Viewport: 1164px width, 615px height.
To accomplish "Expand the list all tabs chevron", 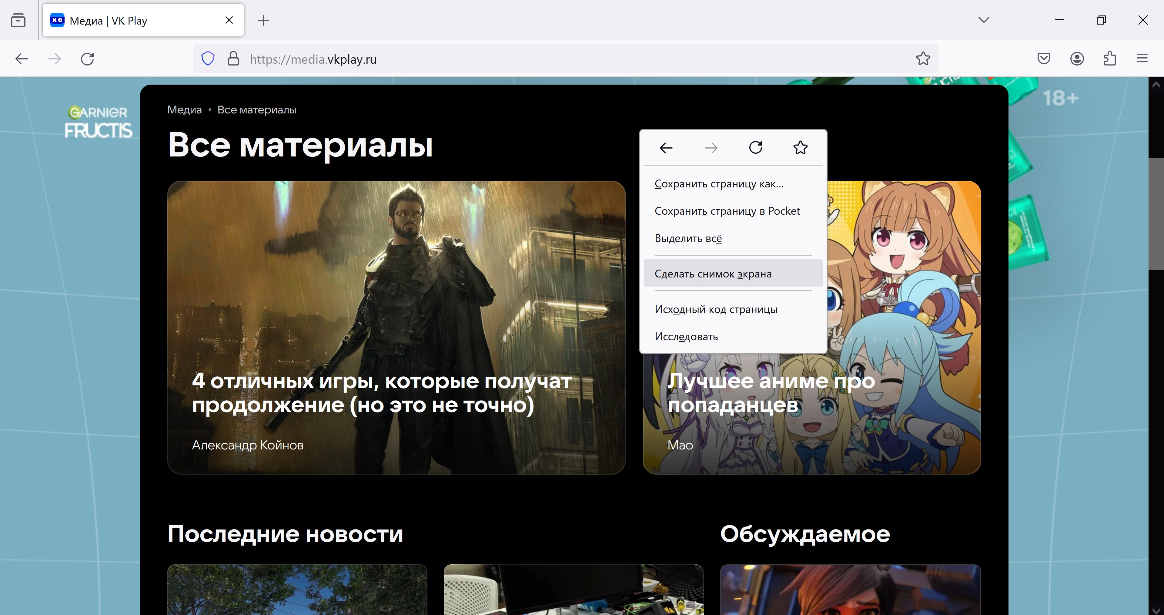I will [984, 20].
